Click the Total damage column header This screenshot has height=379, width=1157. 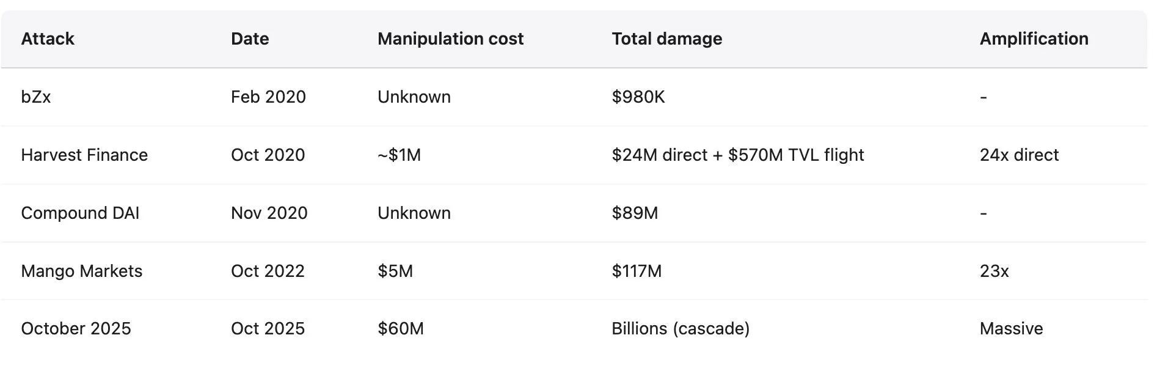[666, 39]
